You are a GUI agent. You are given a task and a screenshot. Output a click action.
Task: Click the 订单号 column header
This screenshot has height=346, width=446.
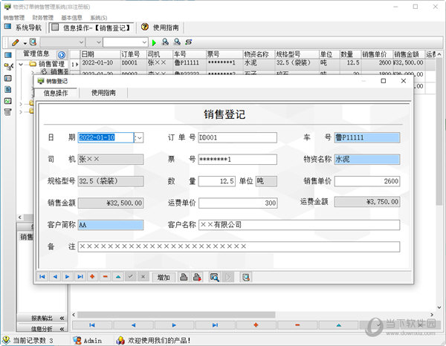click(x=133, y=54)
